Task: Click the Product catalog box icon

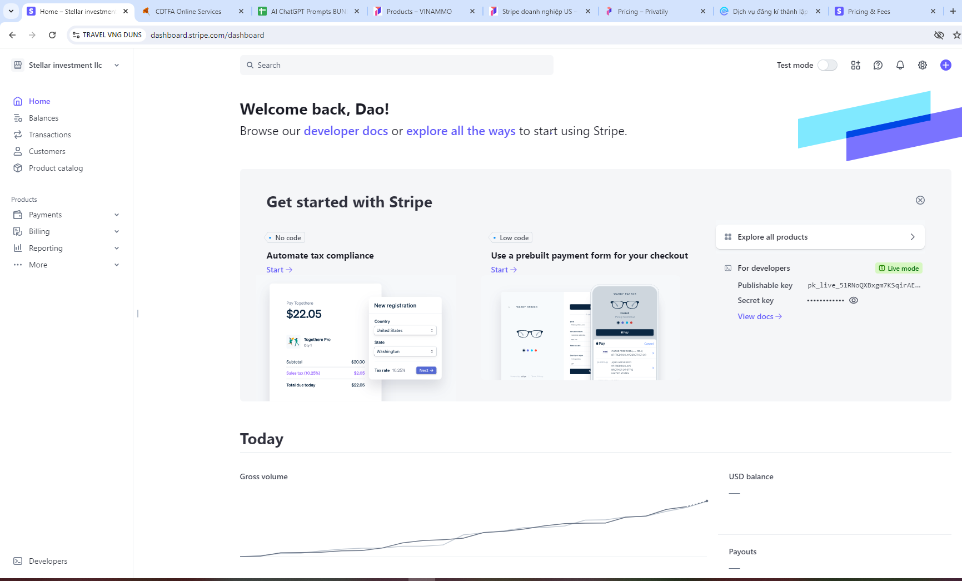Action: click(x=18, y=168)
